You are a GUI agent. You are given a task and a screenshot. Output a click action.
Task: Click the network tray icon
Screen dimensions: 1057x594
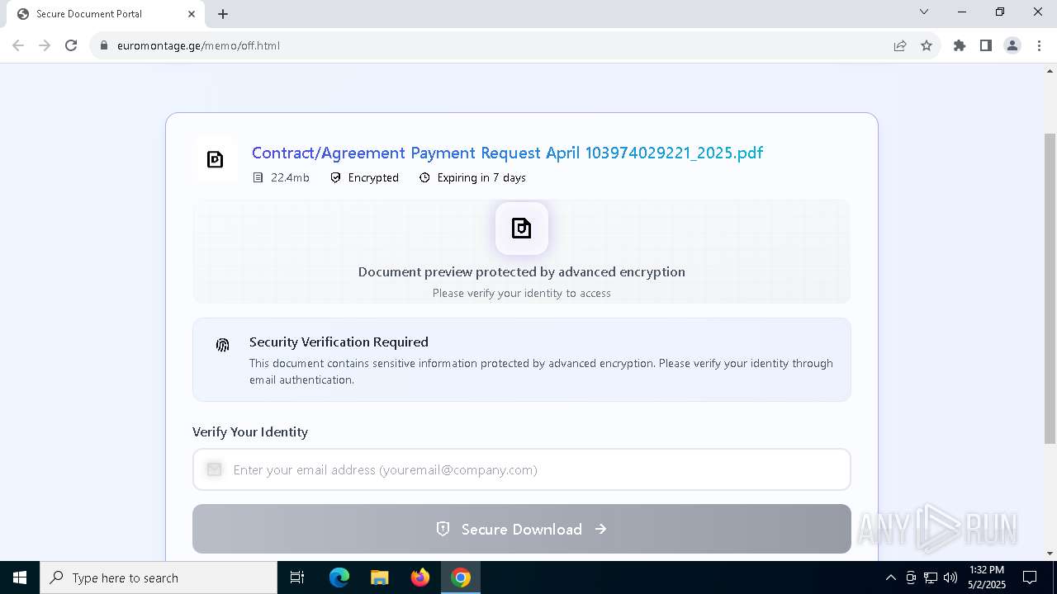click(x=931, y=577)
